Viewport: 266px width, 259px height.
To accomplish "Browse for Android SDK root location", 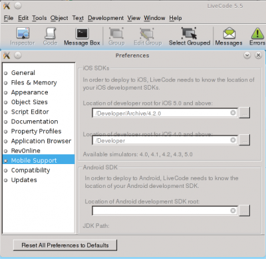I will click(245, 211).
